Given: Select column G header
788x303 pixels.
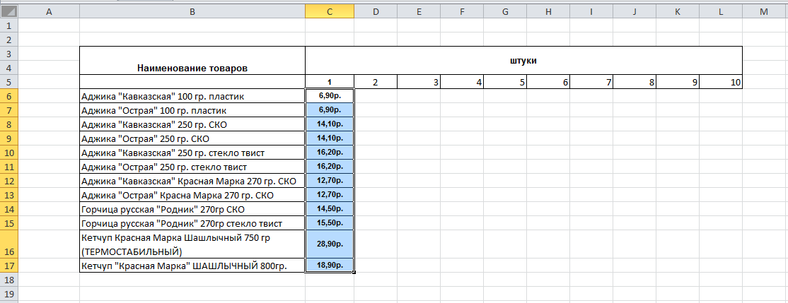Looking at the screenshot, I should (505, 11).
